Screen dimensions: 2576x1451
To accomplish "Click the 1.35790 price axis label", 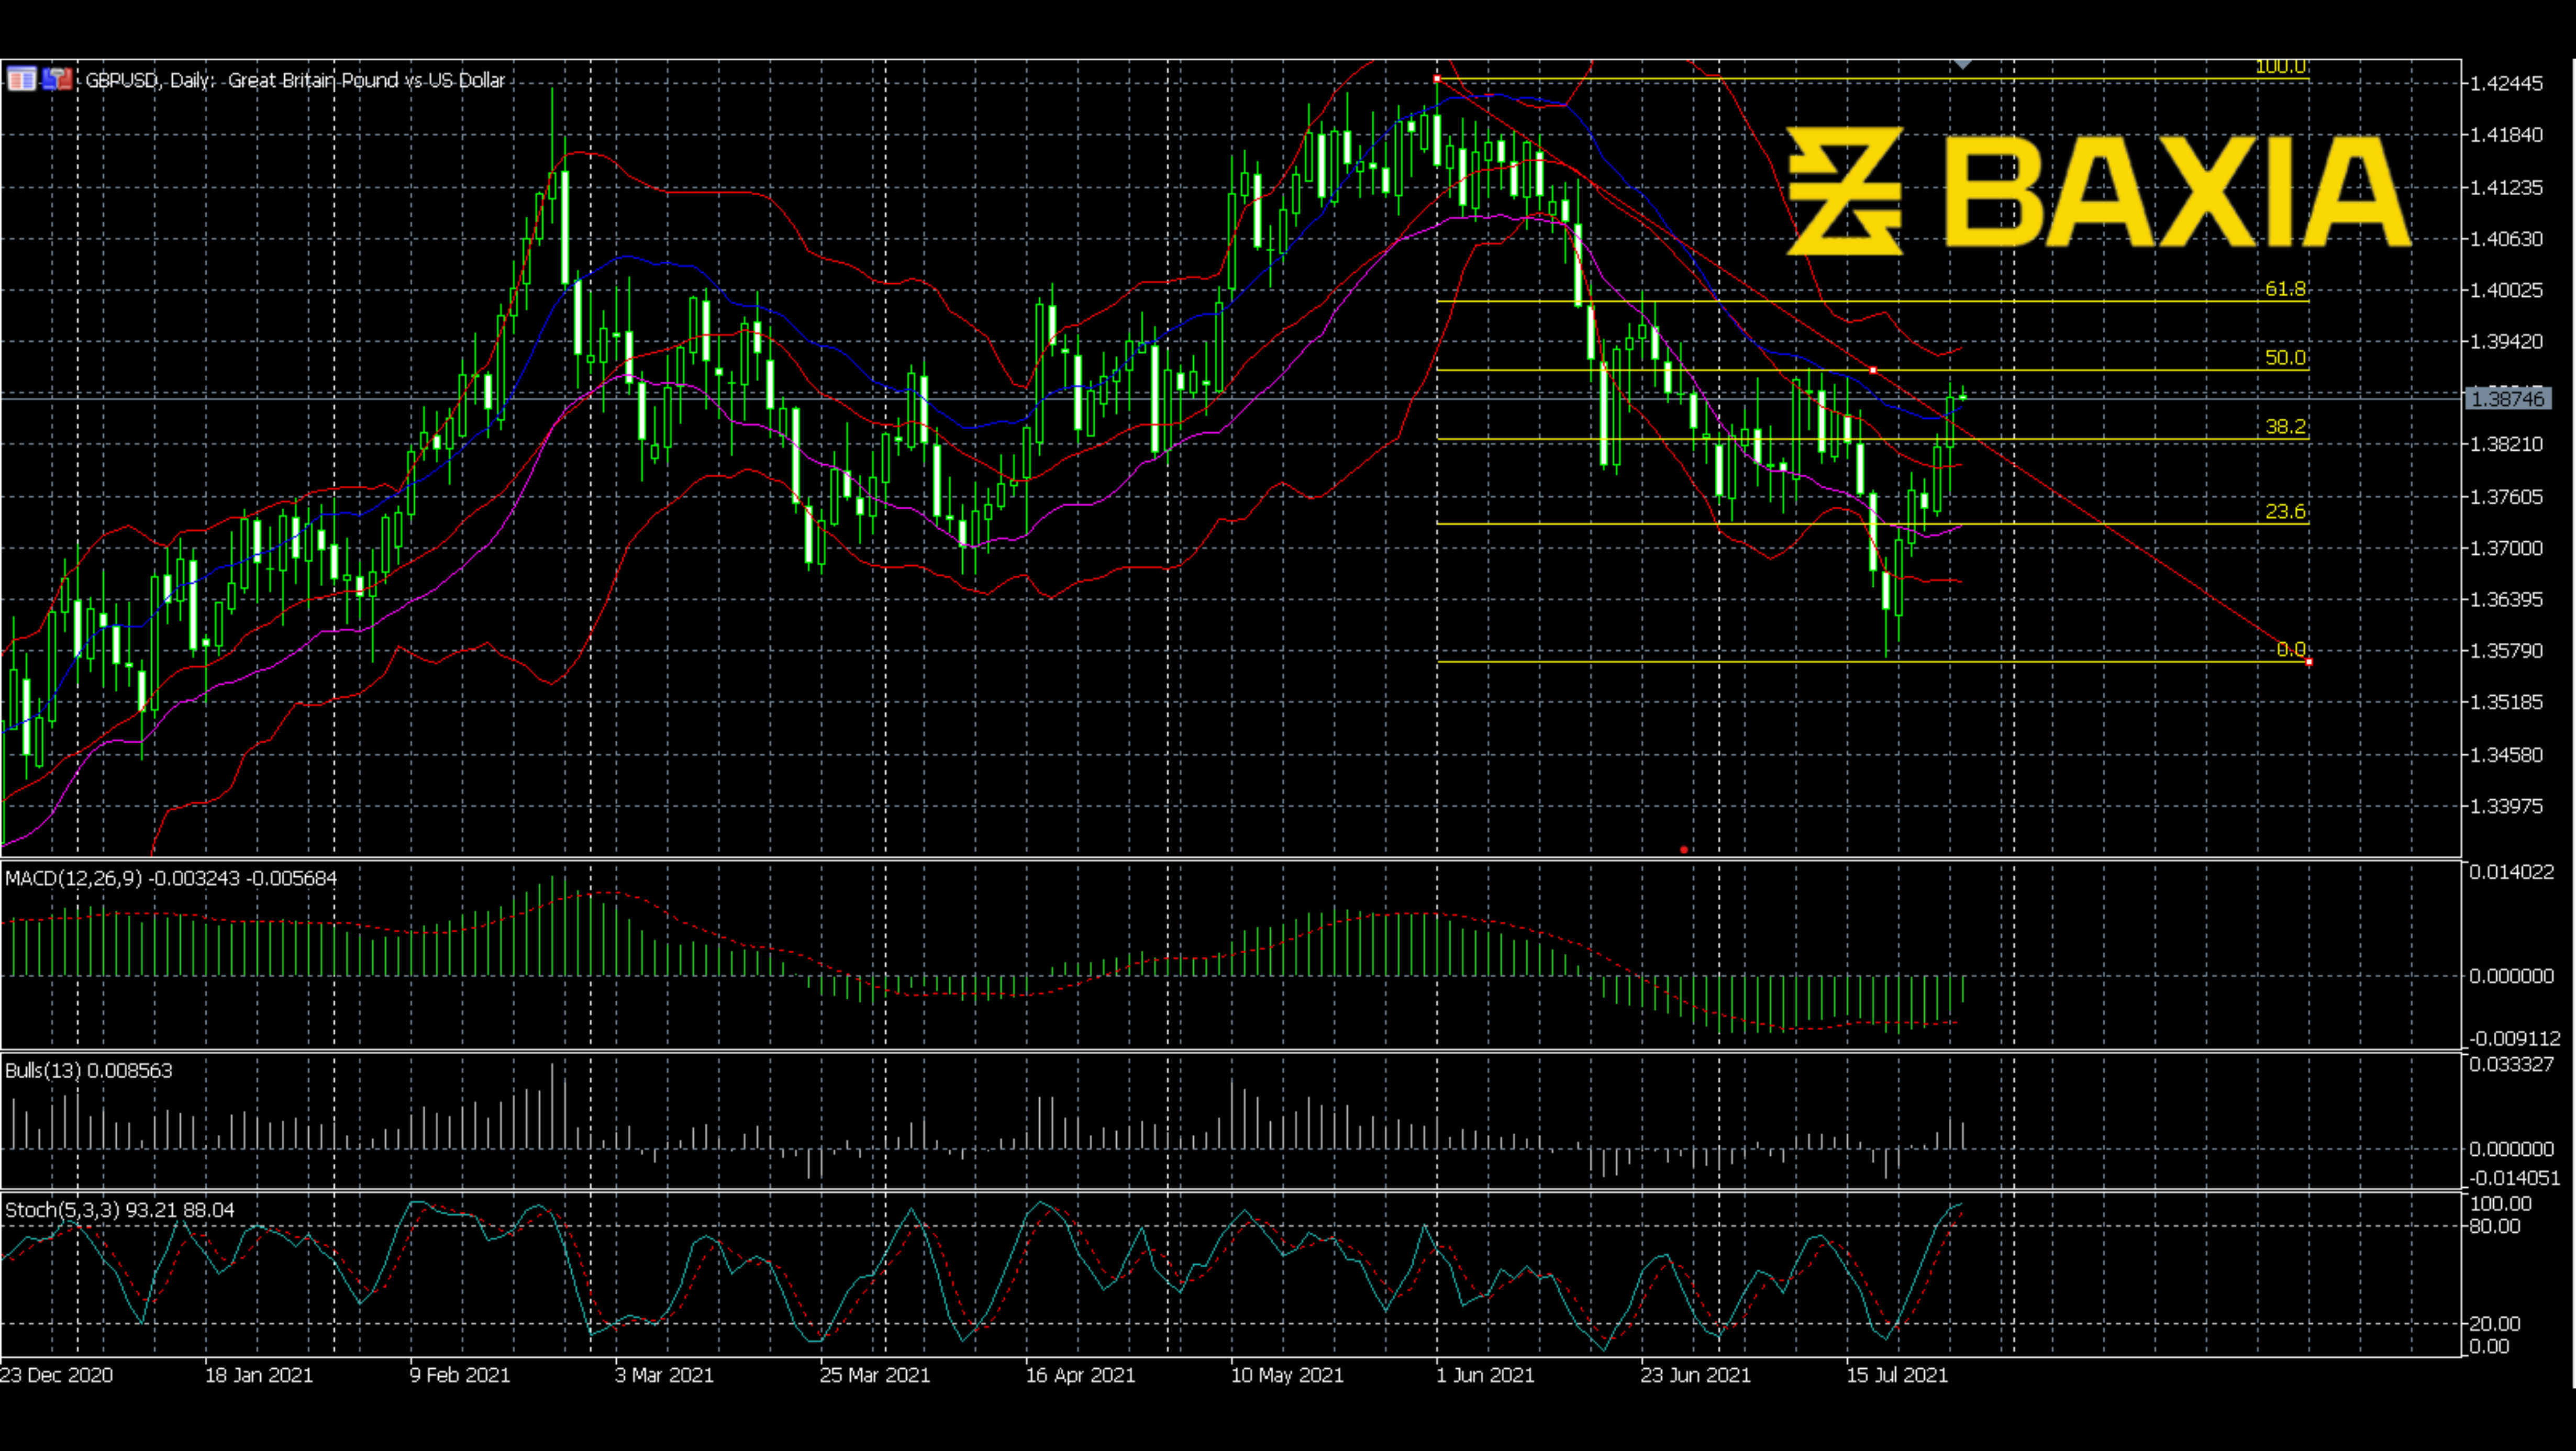I will point(2506,651).
